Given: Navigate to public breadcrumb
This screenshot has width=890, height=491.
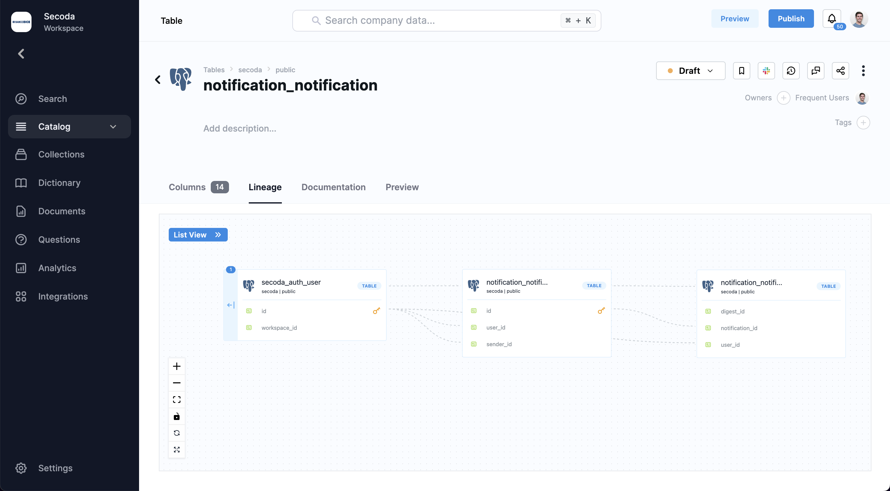Looking at the screenshot, I should pyautogui.click(x=285, y=70).
